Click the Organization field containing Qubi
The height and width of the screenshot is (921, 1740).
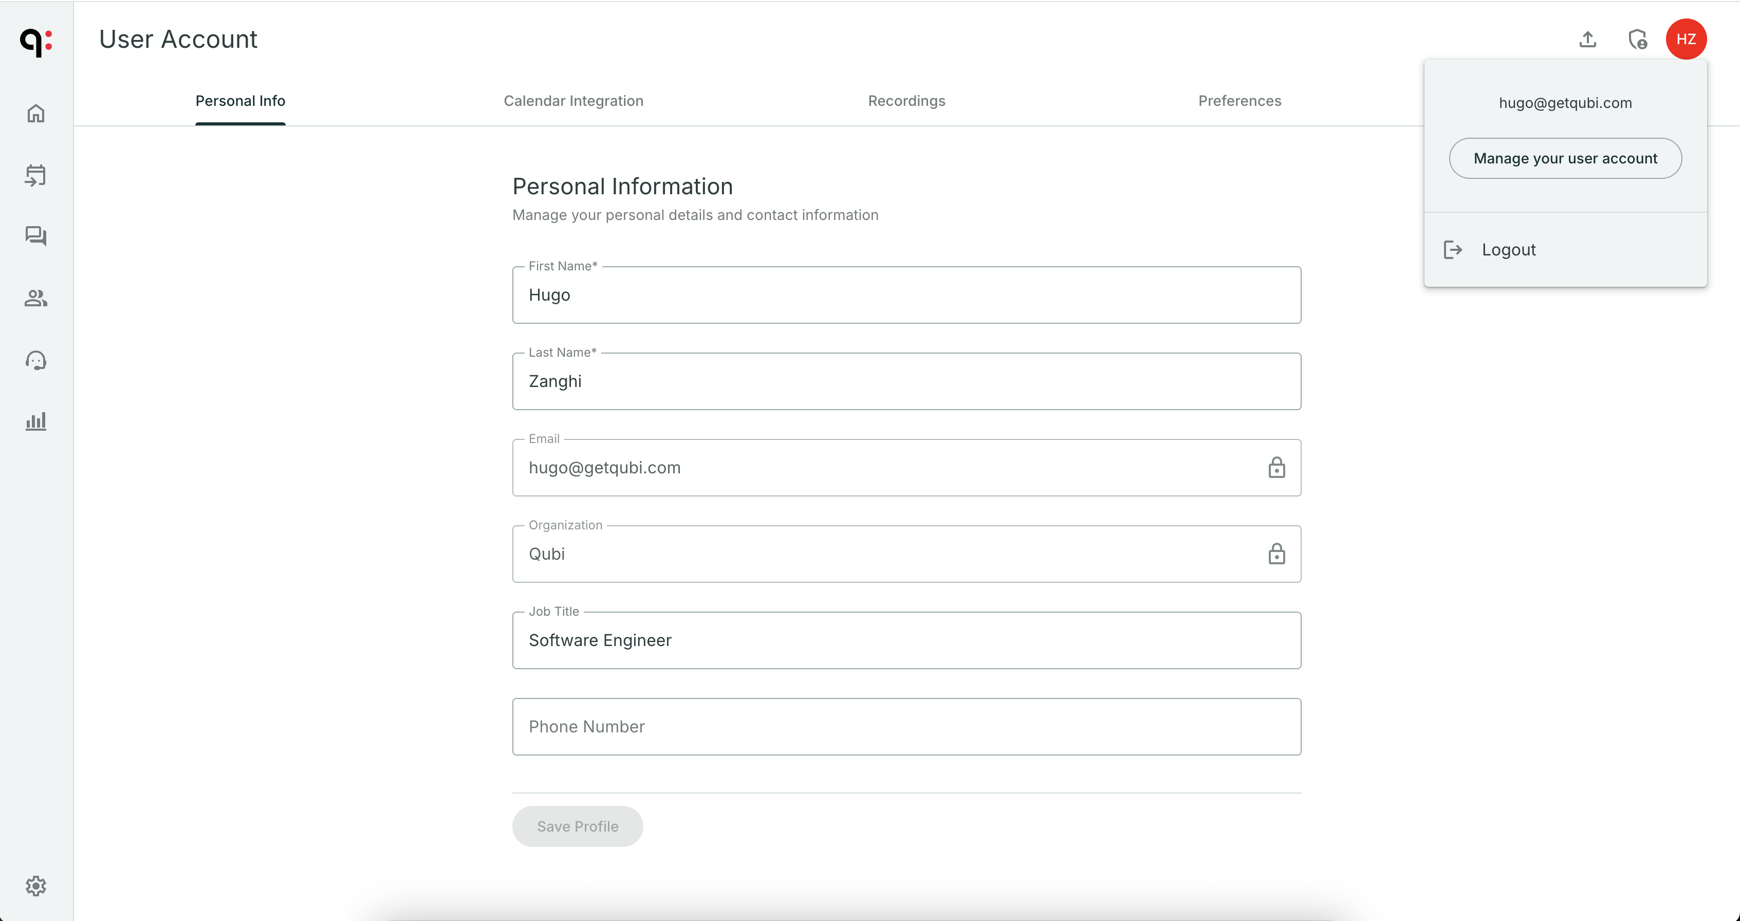(x=906, y=554)
